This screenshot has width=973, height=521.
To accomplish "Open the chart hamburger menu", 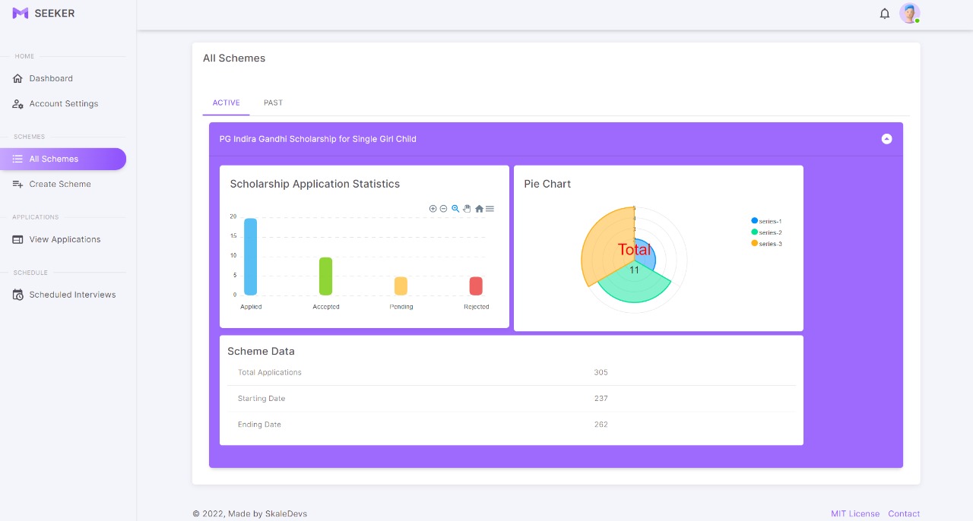I will [x=490, y=209].
